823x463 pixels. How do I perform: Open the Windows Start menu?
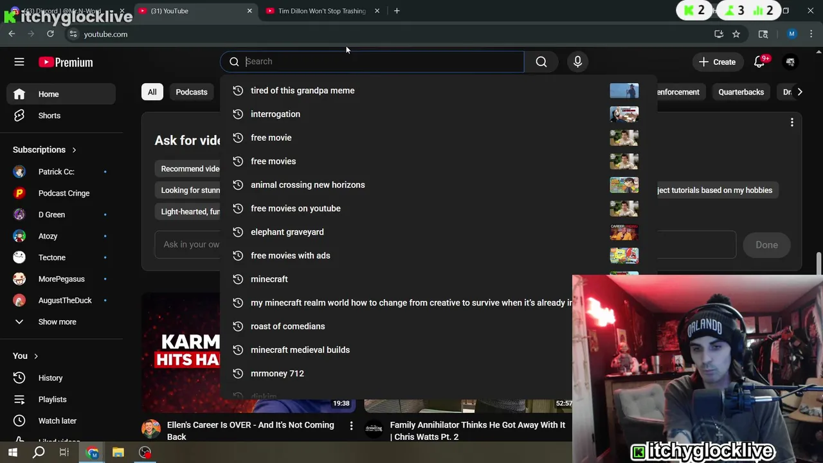13,453
